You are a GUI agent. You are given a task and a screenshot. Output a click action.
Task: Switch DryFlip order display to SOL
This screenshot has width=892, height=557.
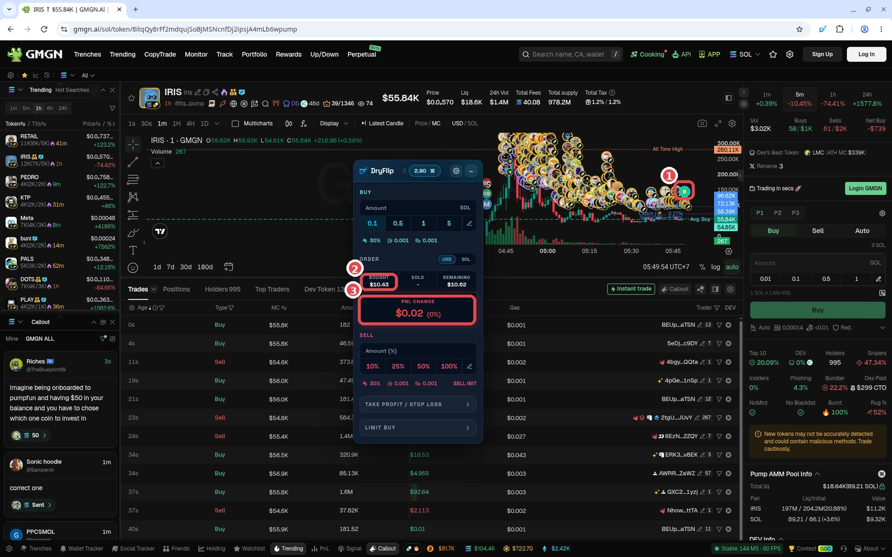[x=466, y=259]
